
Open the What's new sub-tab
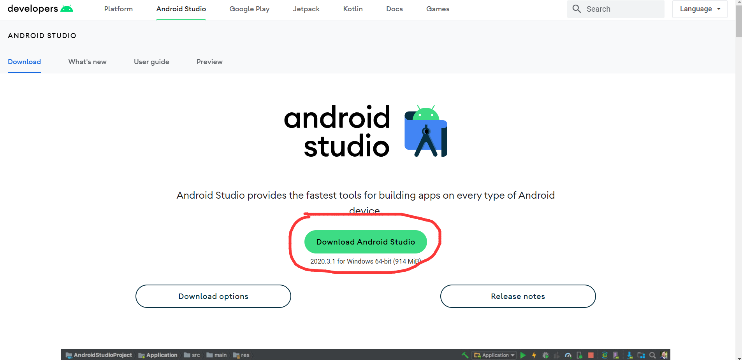(87, 62)
